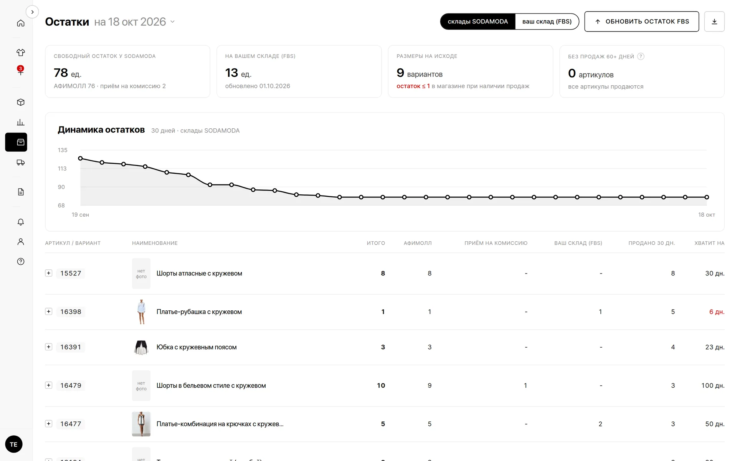
Task: Click the СВОБОДНЫЙ ОСТАТОК У SODAMODA card
Action: pos(127,71)
